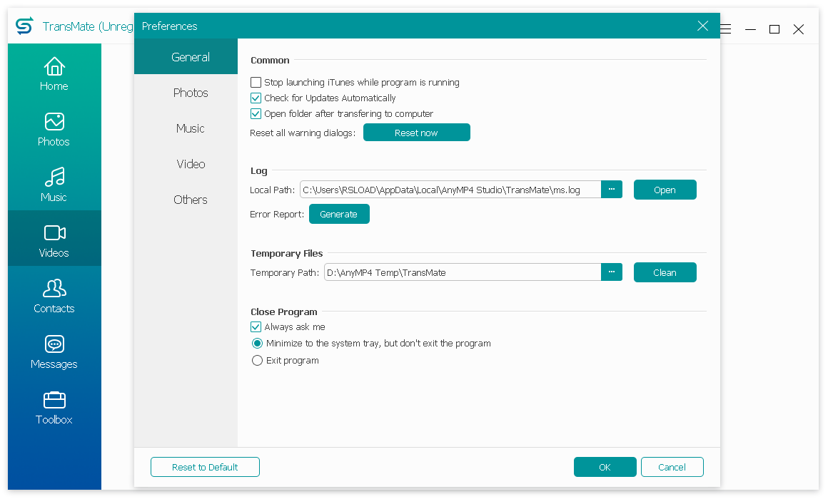Open the main window hamburger menu
The image size is (828, 499).
pyautogui.click(x=726, y=29)
